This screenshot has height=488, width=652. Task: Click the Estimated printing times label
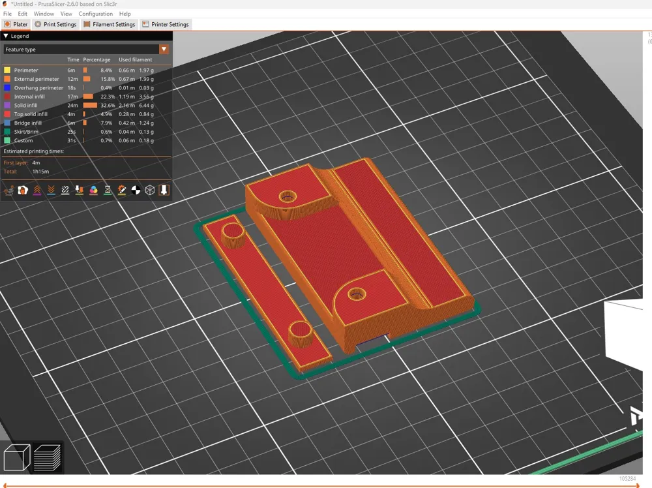(x=34, y=151)
